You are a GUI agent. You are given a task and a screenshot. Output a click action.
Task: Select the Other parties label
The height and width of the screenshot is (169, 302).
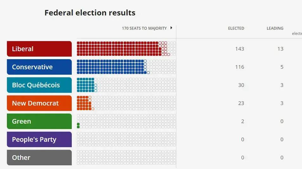tap(39, 157)
